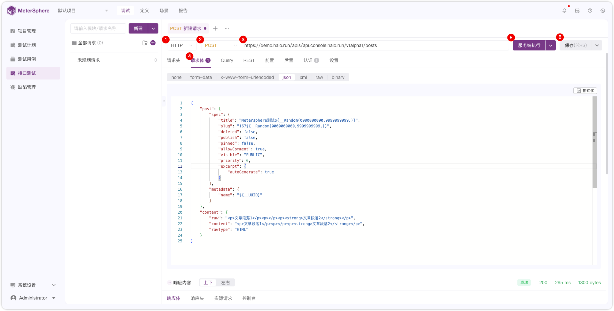The width and height of the screenshot is (614, 311).
Task: Open the 响应头 response tab
Action: click(197, 298)
